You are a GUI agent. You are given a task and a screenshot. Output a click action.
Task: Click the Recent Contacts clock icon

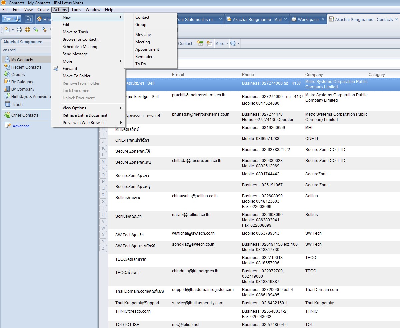(7, 67)
